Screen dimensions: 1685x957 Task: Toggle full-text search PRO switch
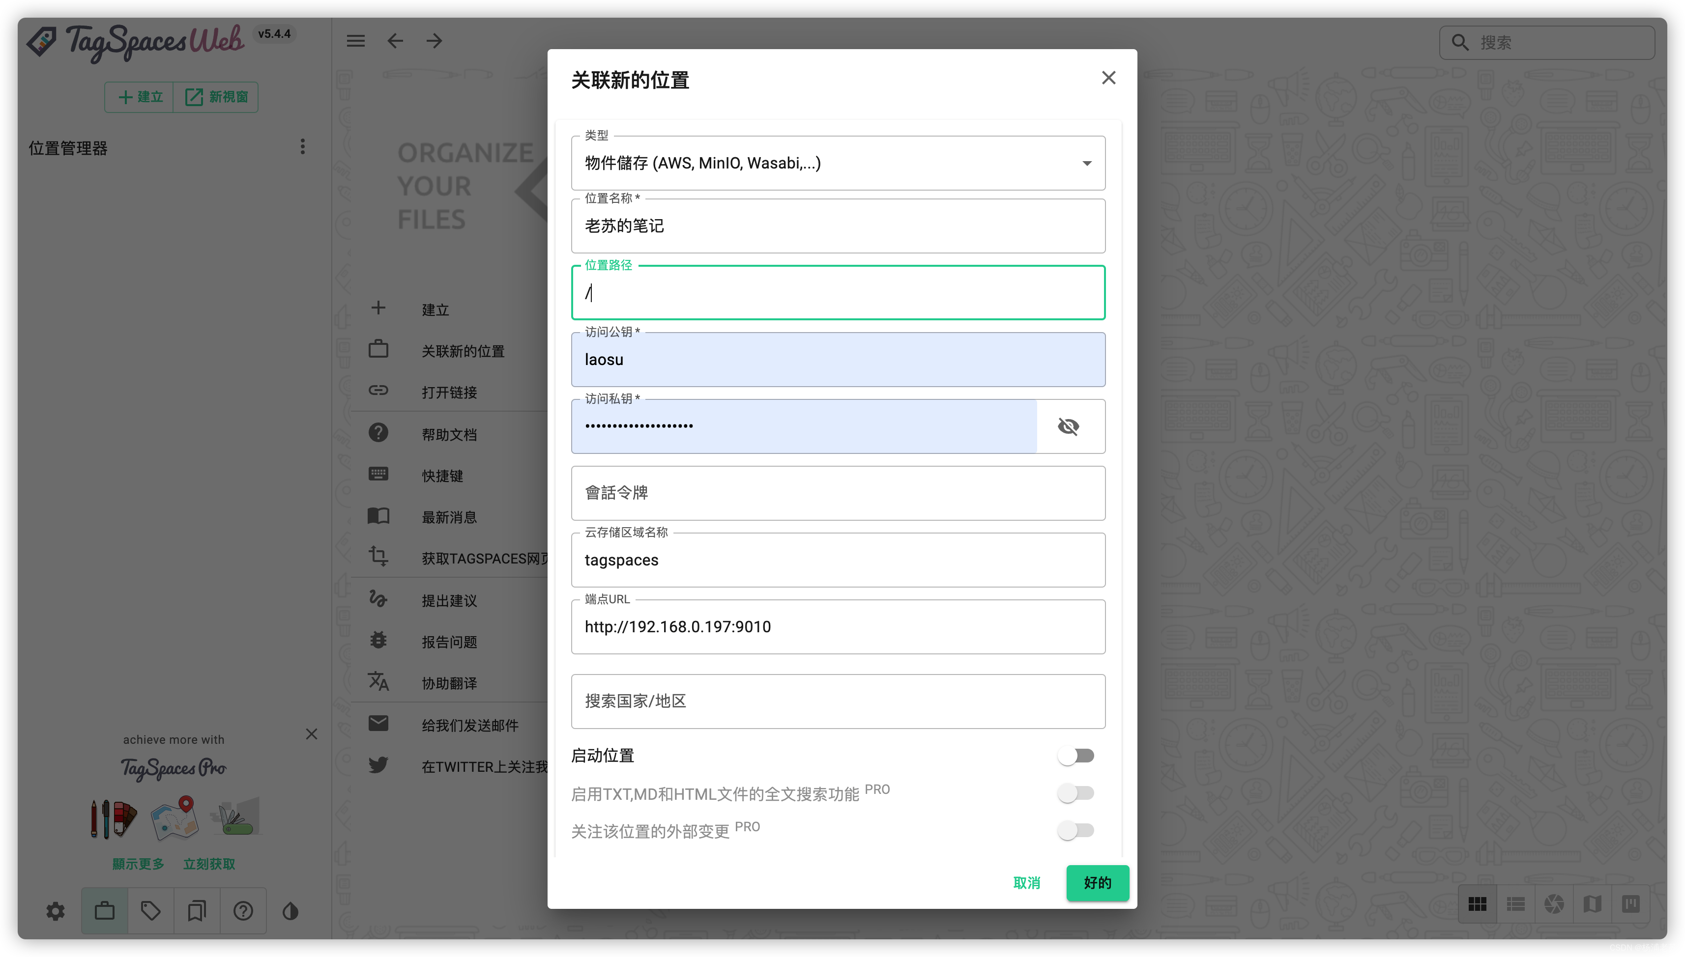coord(1075,793)
